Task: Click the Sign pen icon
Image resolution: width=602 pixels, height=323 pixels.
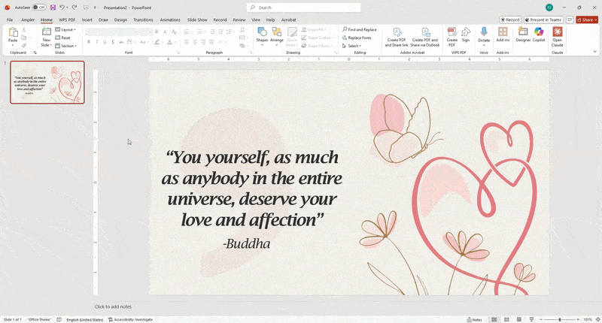Action: click(x=466, y=32)
